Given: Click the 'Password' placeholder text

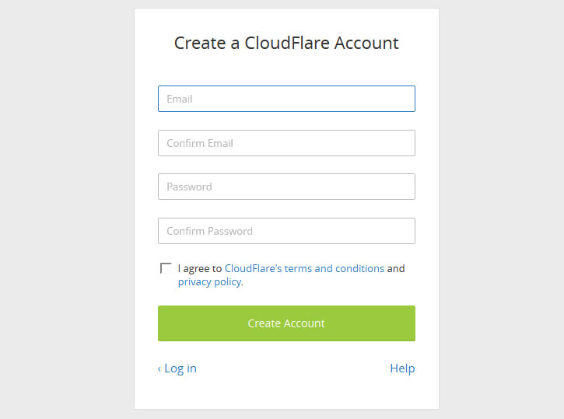Looking at the screenshot, I should point(189,187).
